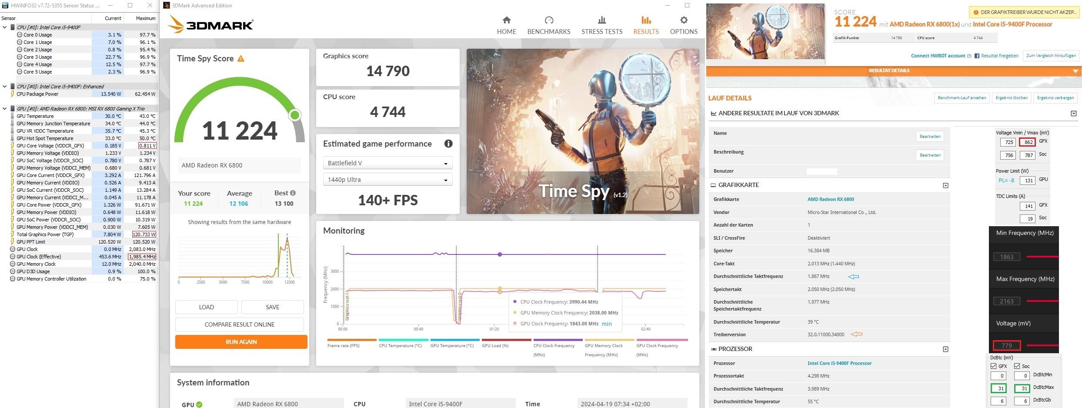Adjust the Voltage (mV) slider
1082x408 pixels.
click(1042, 345)
